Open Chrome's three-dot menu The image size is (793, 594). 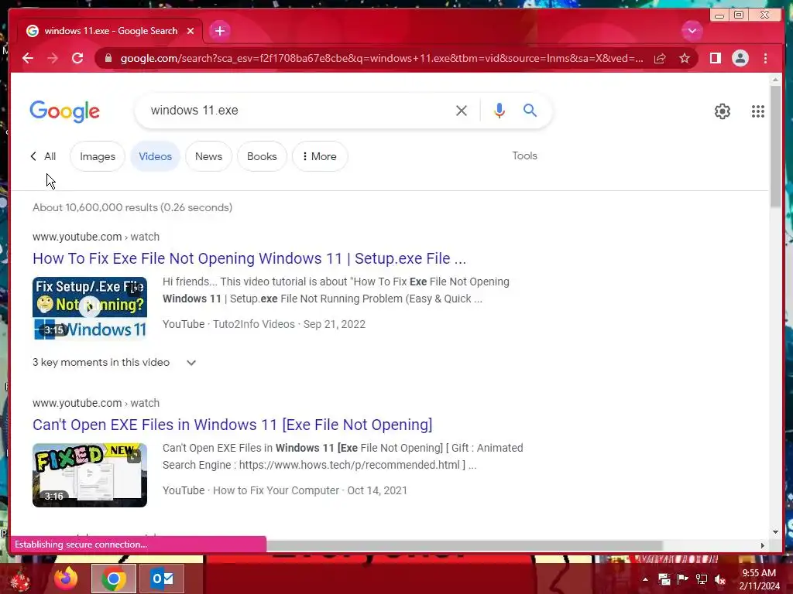765,58
